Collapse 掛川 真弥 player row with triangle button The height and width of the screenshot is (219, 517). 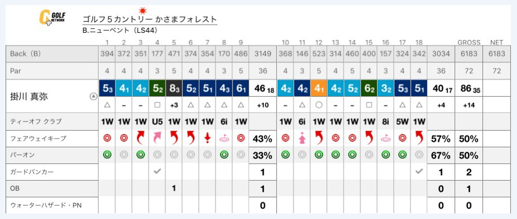click(x=93, y=96)
